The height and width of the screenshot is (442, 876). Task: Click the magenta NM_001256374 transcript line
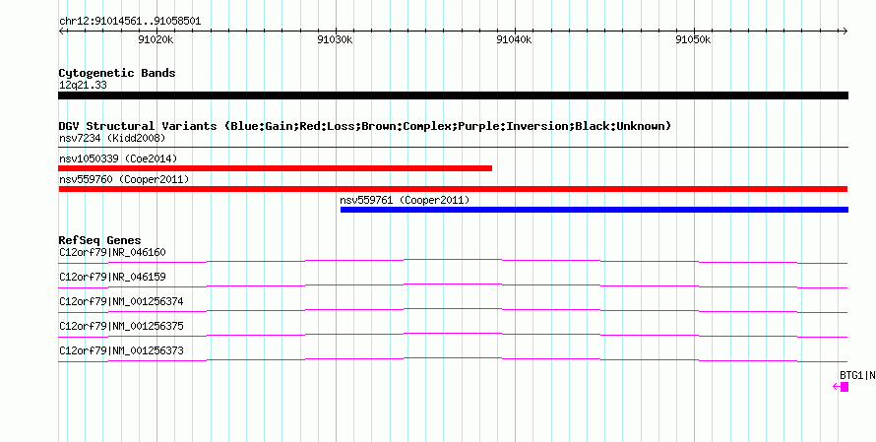(x=453, y=310)
